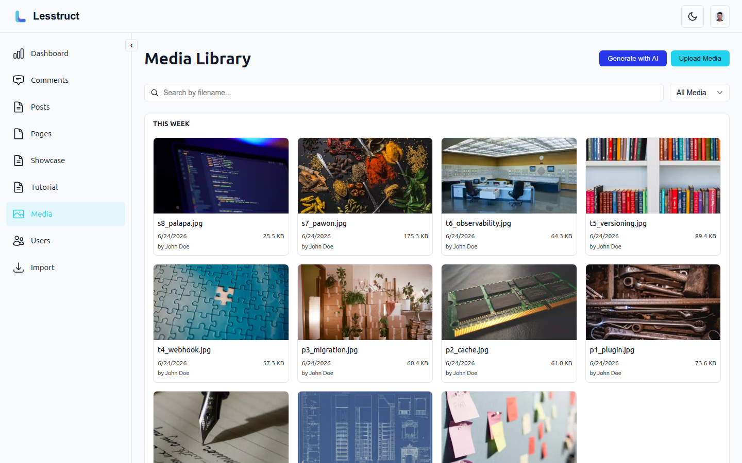Click the Tutorial file icon

(19, 187)
